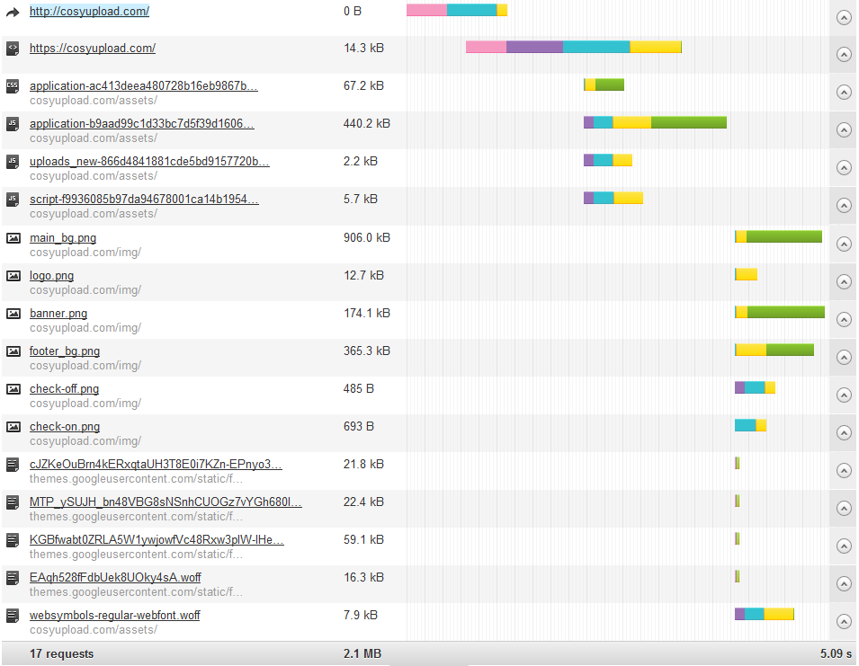Toggle the expander for banner.png row
This screenshot has height=666, width=859.
point(844,320)
